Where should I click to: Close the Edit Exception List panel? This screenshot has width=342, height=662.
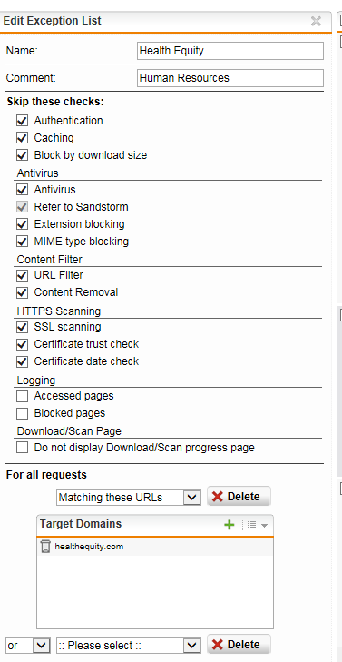point(316,21)
